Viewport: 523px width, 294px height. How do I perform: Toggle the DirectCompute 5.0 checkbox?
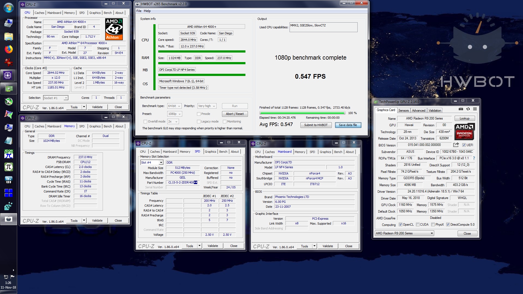coord(448,225)
